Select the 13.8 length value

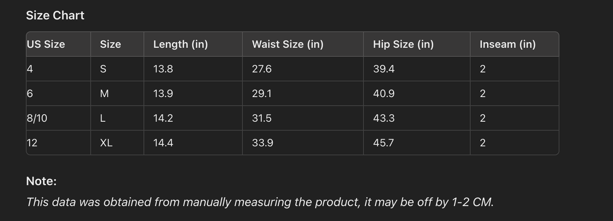coord(163,69)
